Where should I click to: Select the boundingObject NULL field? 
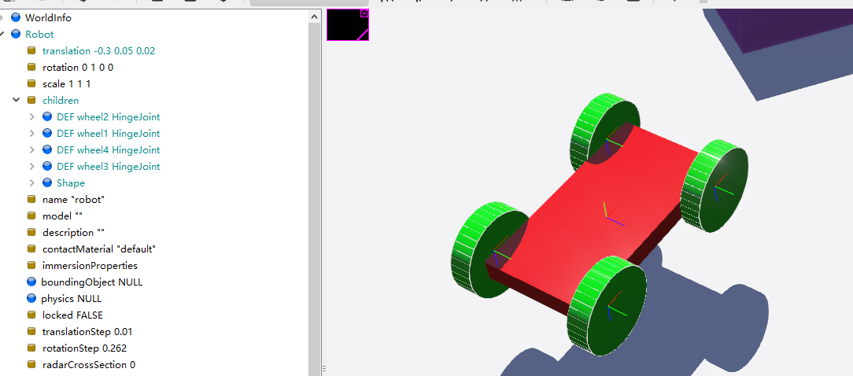(91, 282)
